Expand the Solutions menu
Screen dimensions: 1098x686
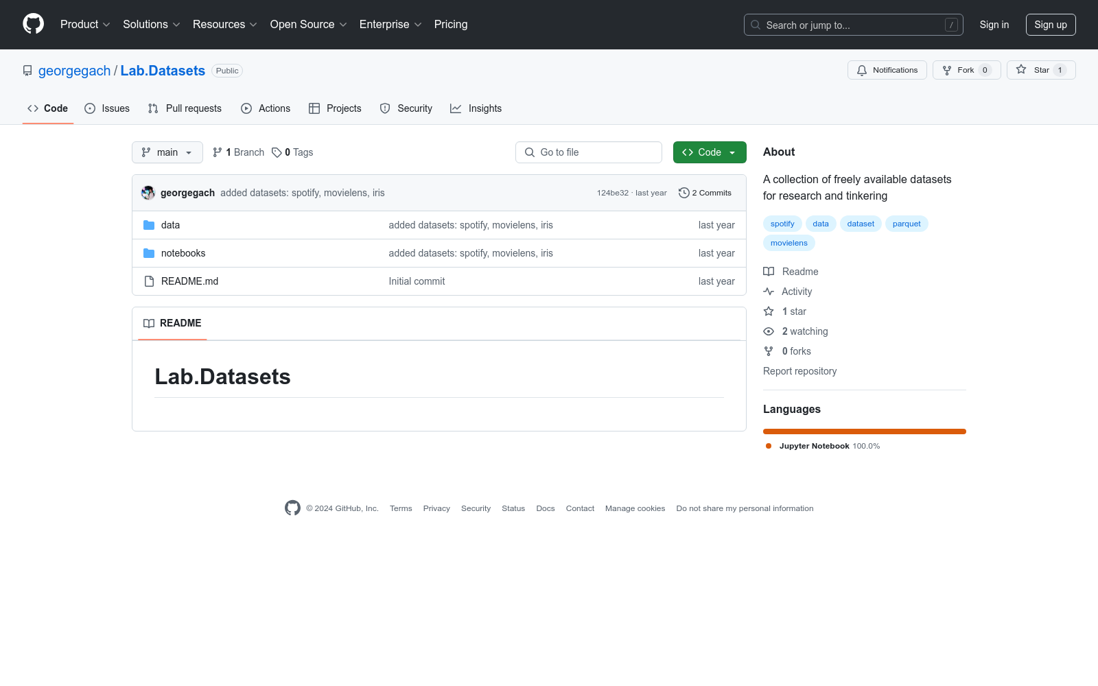(x=152, y=25)
